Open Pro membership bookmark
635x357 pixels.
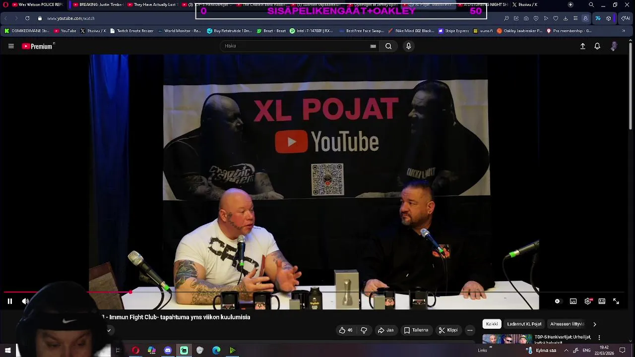point(569,31)
